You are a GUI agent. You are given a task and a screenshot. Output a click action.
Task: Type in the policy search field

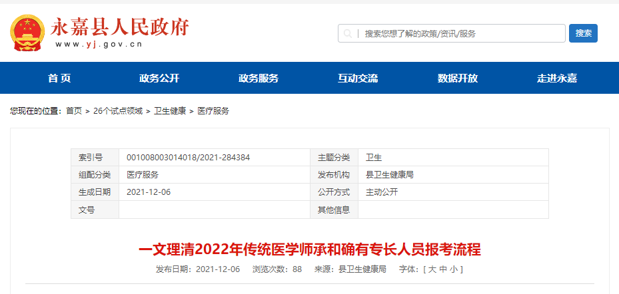tap(460, 33)
